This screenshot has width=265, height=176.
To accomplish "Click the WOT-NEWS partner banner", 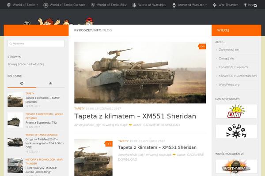I will (236, 166).
